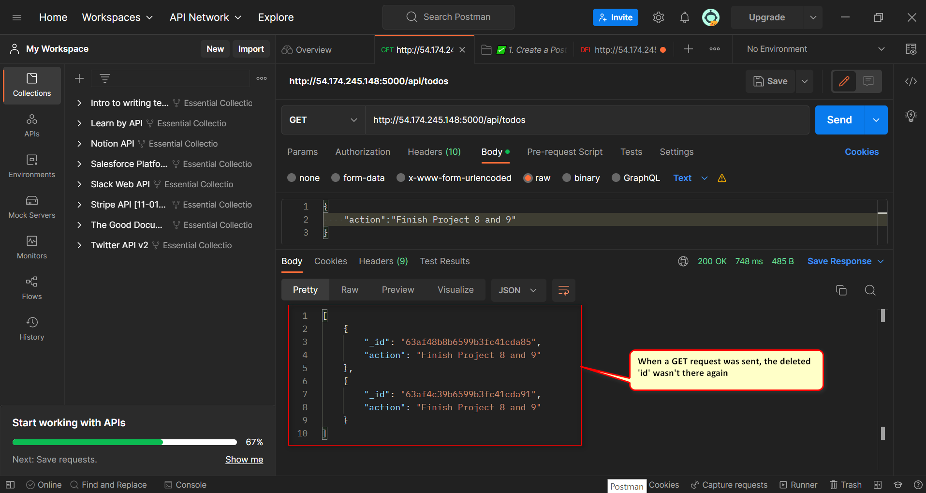The width and height of the screenshot is (926, 493).
Task: Open the code snippet icon
Action: (x=911, y=81)
